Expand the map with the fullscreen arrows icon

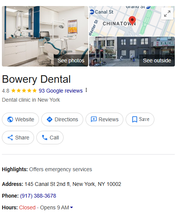(167, 14)
